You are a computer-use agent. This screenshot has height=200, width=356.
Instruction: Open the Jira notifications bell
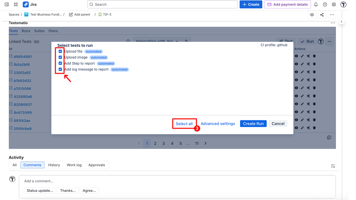(316, 4)
